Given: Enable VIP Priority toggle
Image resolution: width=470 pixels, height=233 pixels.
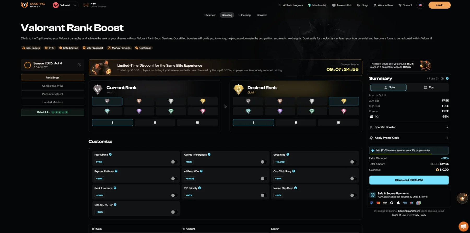Looking at the screenshot, I should click(264, 195).
